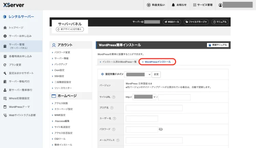Click the 変更 button
The image size is (256, 148).
[x=156, y=74]
